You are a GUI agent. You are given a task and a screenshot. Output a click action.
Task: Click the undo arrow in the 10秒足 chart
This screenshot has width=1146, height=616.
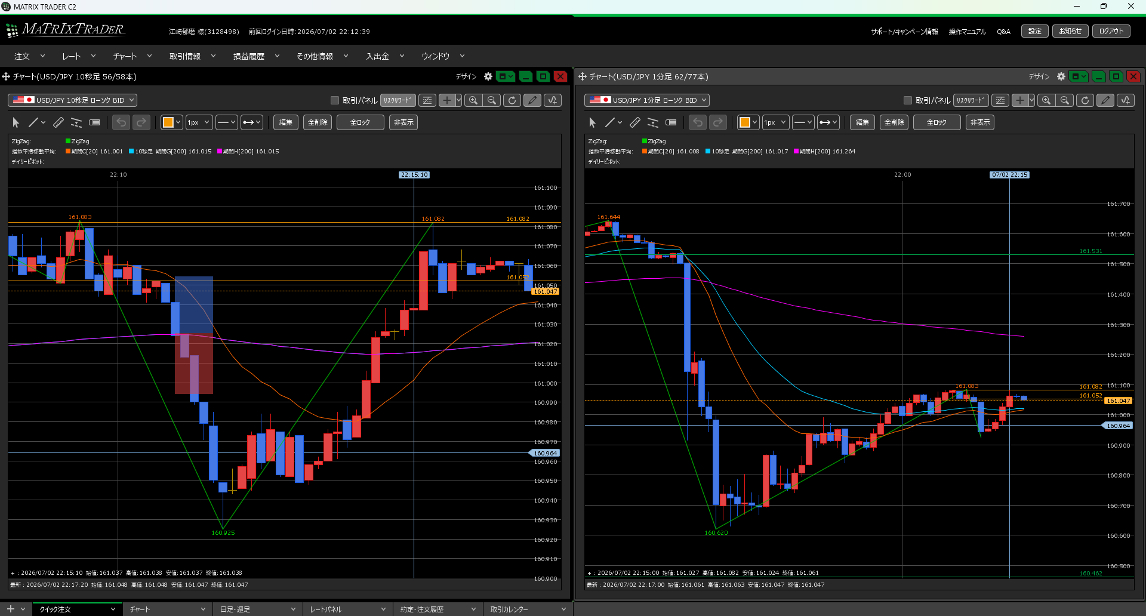[121, 122]
